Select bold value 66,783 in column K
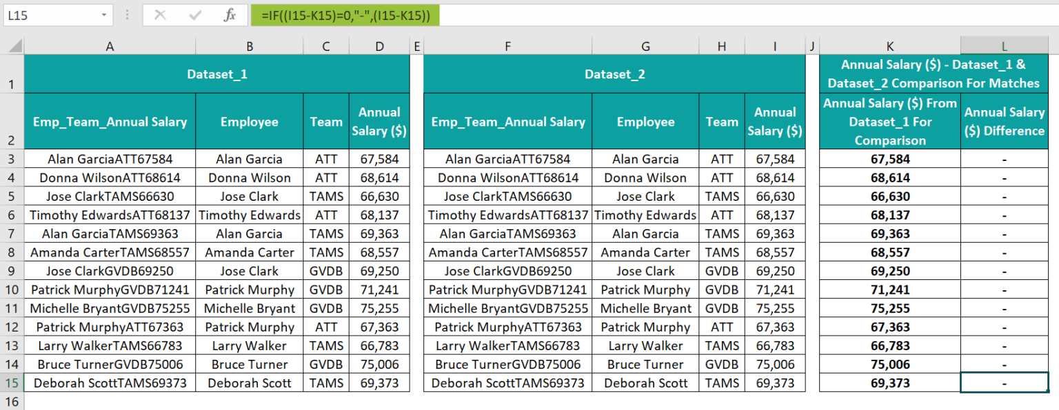 click(x=890, y=345)
